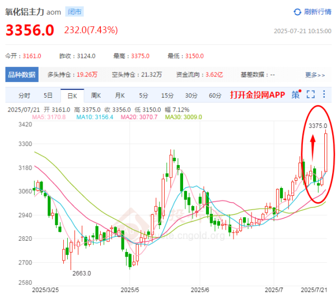
Task: Click the 今开 value 3161.0
Action: tap(32, 56)
